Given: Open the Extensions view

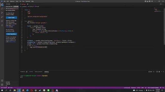Looking at the screenshot, I should click(2, 21).
